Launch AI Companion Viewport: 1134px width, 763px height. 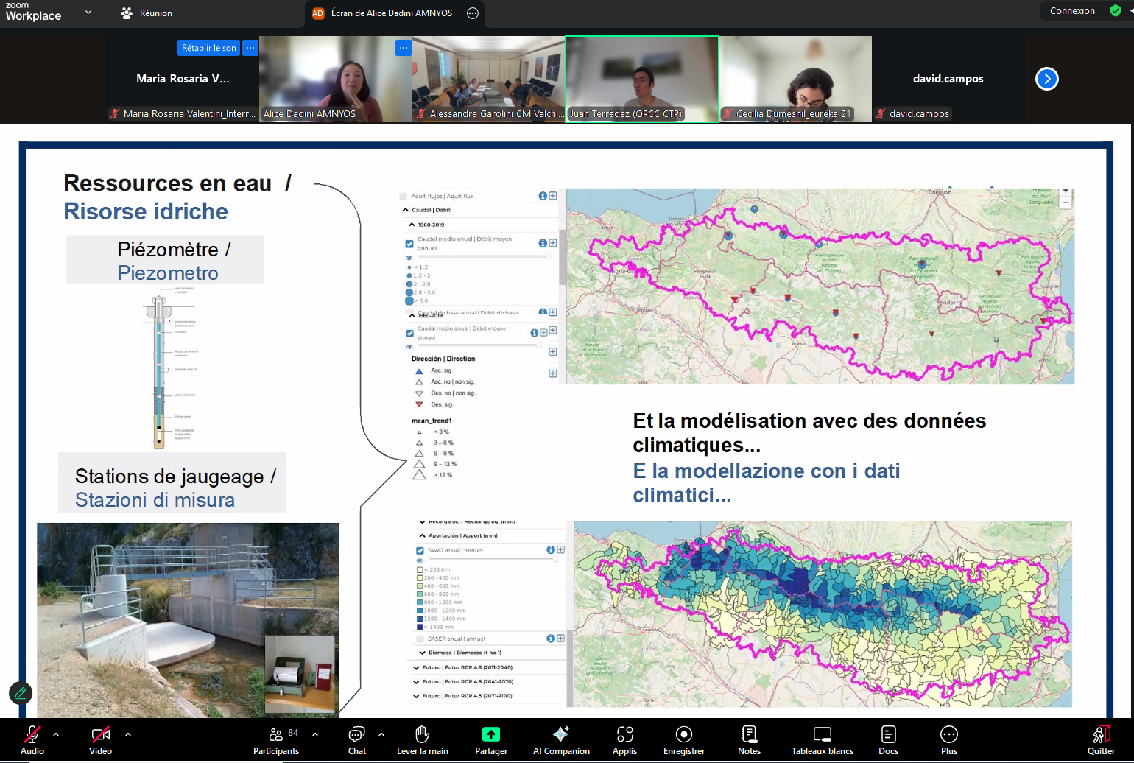click(x=561, y=739)
